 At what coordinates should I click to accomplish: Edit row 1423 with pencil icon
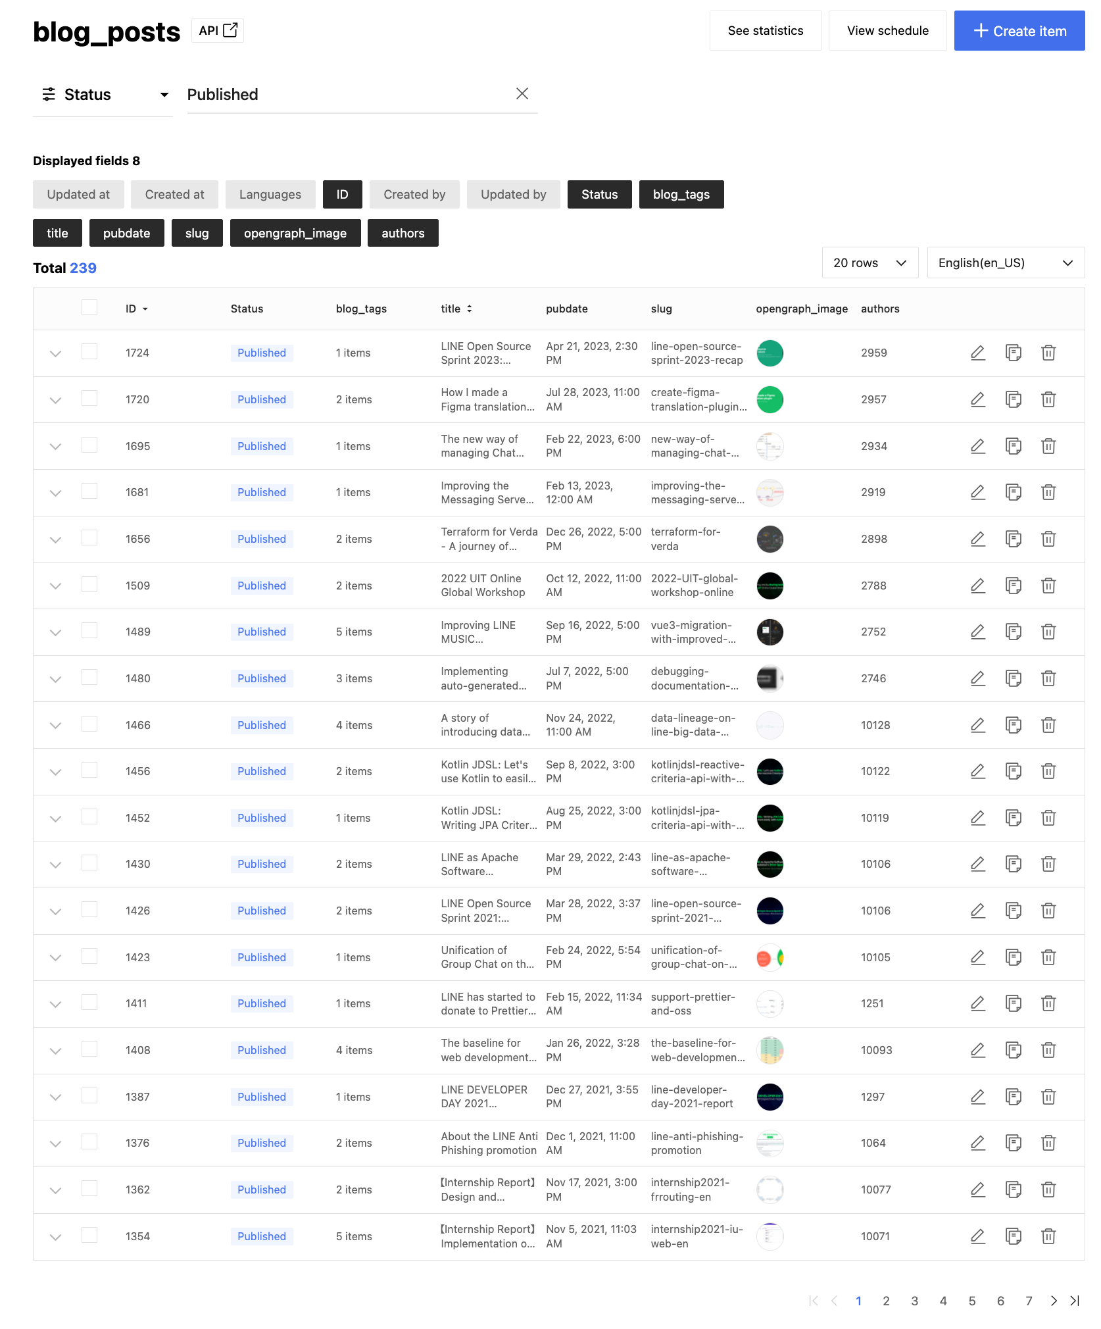click(978, 957)
